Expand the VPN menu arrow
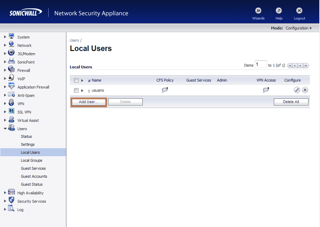Screen dimensions: 320x227 (5, 104)
